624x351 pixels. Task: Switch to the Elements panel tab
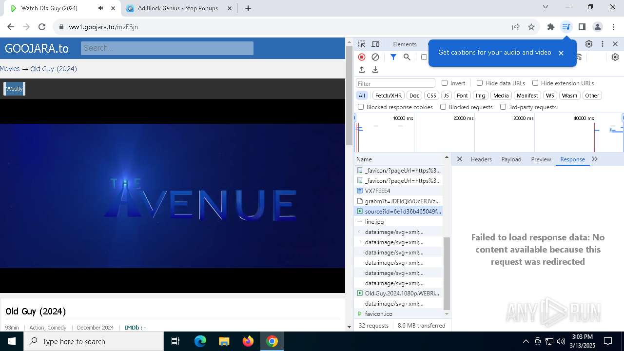405,44
